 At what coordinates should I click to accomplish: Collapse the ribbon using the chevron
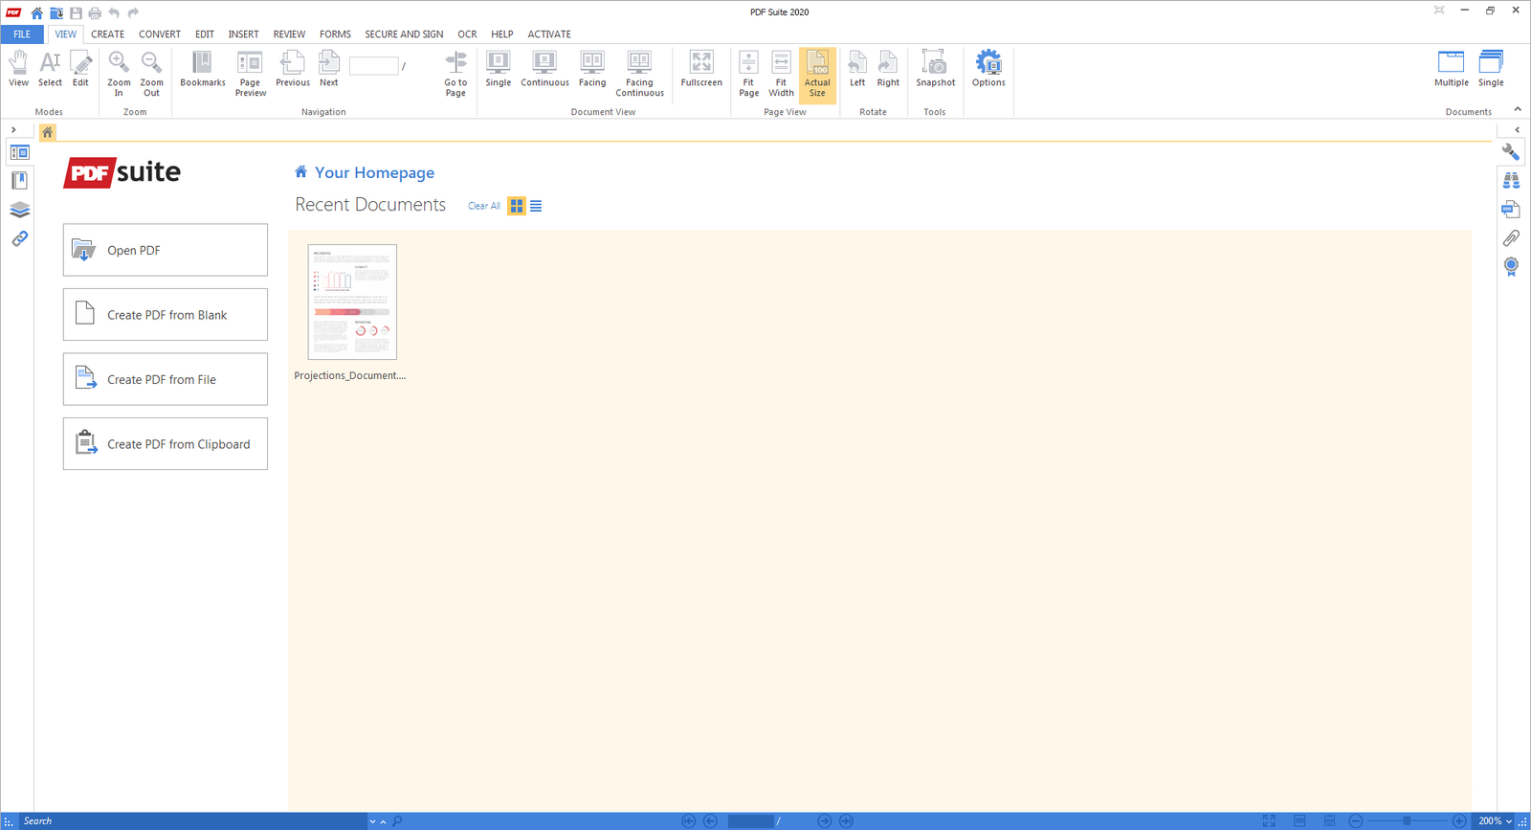click(x=1518, y=110)
